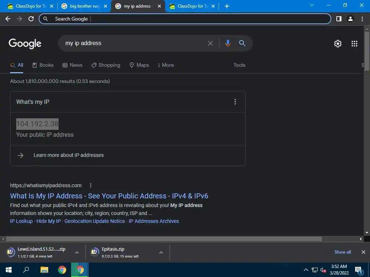370x277 pixels.
Task: Open the search Tools button
Action: point(239,65)
